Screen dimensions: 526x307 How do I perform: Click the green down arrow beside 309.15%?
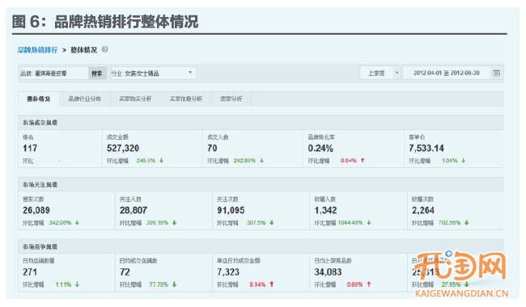[174, 223]
